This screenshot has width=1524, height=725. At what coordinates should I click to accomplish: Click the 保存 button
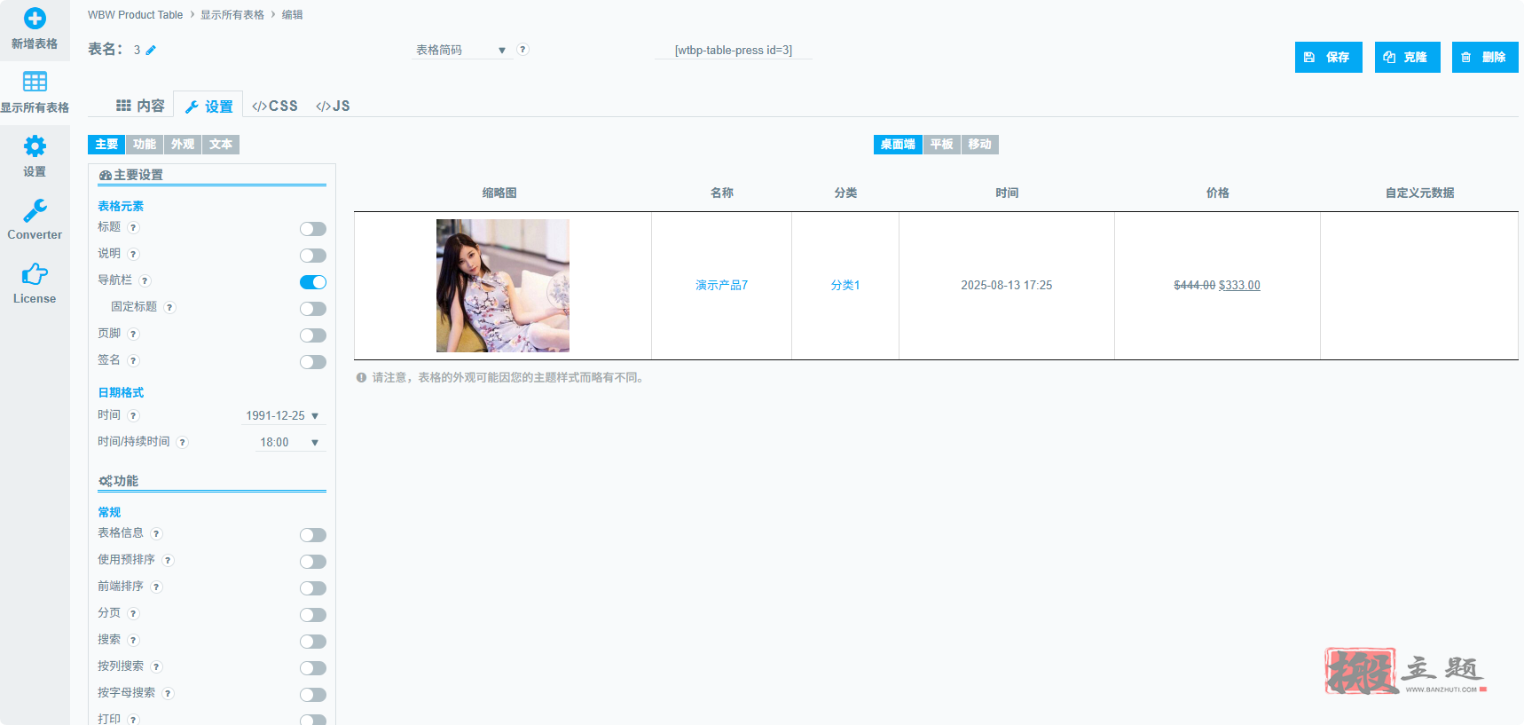tap(1328, 57)
